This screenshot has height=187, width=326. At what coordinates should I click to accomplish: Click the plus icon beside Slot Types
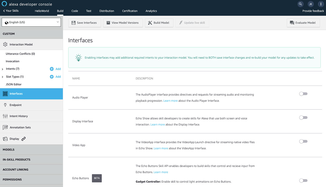pos(52,77)
